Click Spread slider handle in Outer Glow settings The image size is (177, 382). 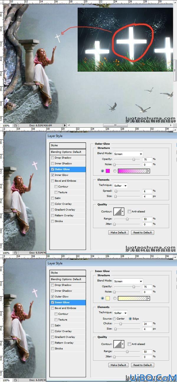pos(116,191)
